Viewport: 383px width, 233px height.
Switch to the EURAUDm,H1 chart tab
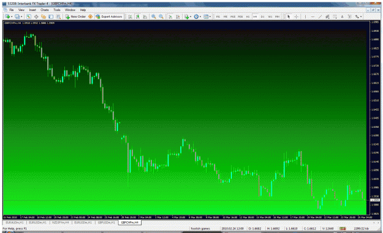tap(15, 223)
